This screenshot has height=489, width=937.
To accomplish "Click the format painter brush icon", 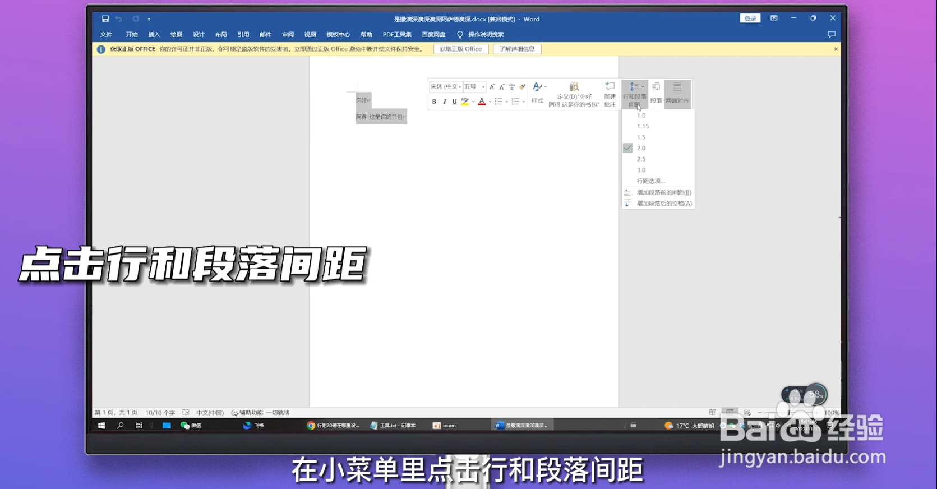I will 522,87.
